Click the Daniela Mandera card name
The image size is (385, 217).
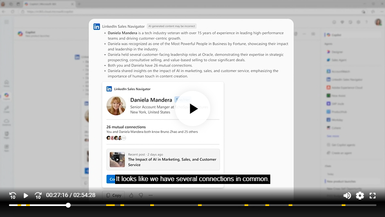click(151, 100)
